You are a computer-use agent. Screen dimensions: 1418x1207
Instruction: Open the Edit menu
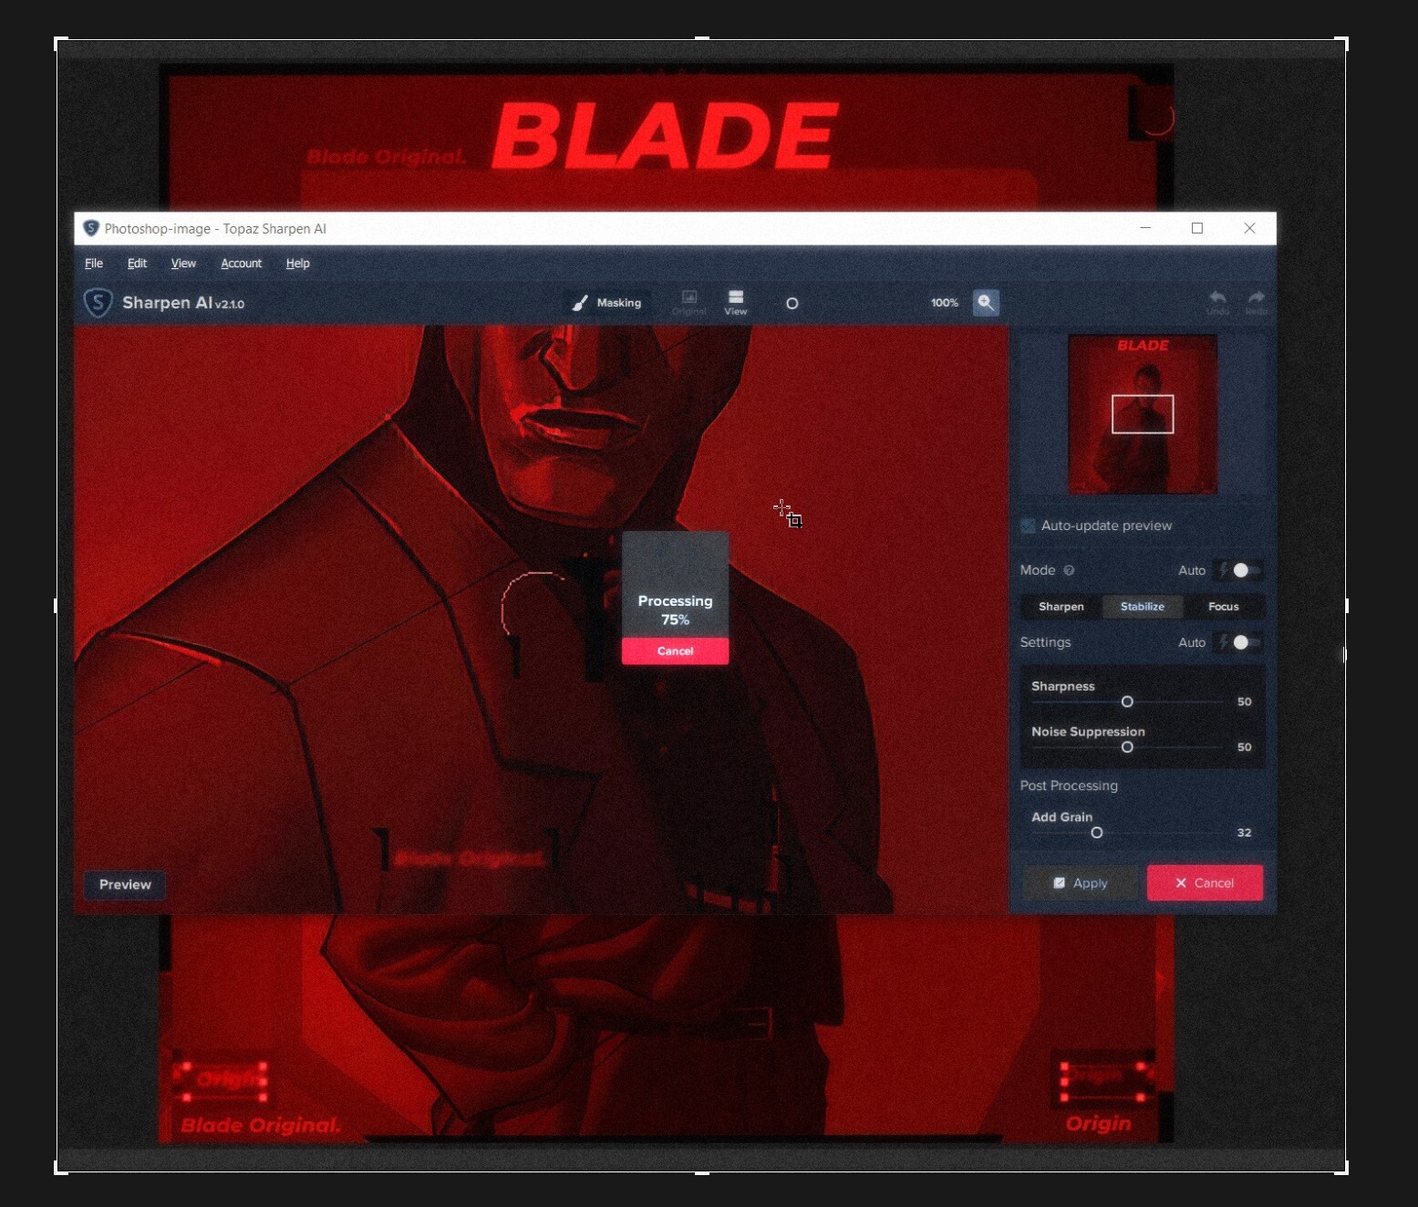coord(137,264)
